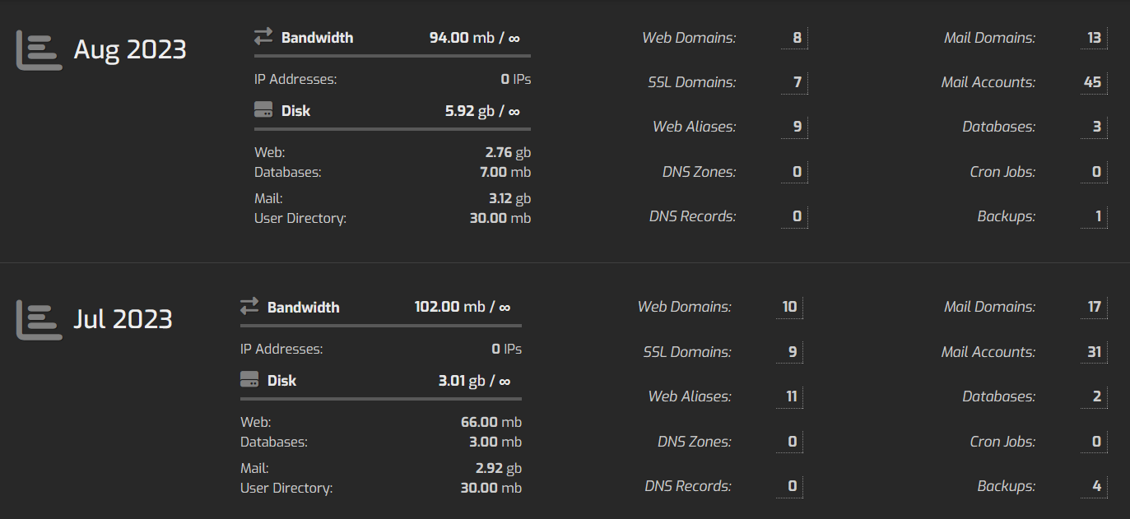Click the Aug 2023 Bandwidth arrows icon
The image size is (1130, 519).
(263, 37)
